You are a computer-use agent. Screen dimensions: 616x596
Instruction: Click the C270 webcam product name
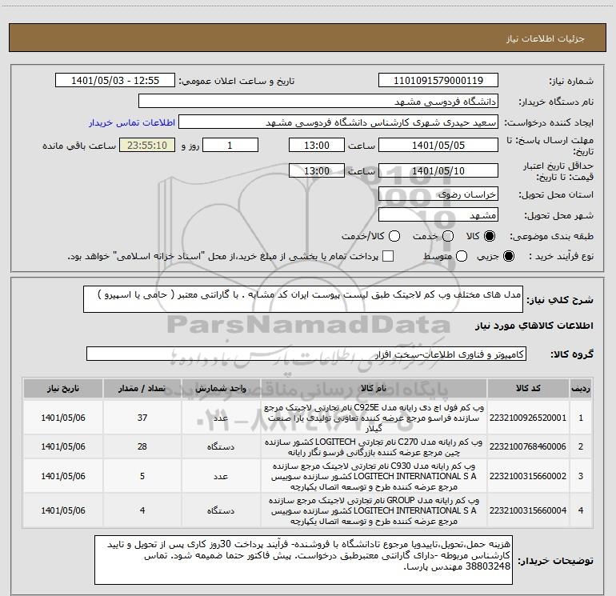click(374, 447)
